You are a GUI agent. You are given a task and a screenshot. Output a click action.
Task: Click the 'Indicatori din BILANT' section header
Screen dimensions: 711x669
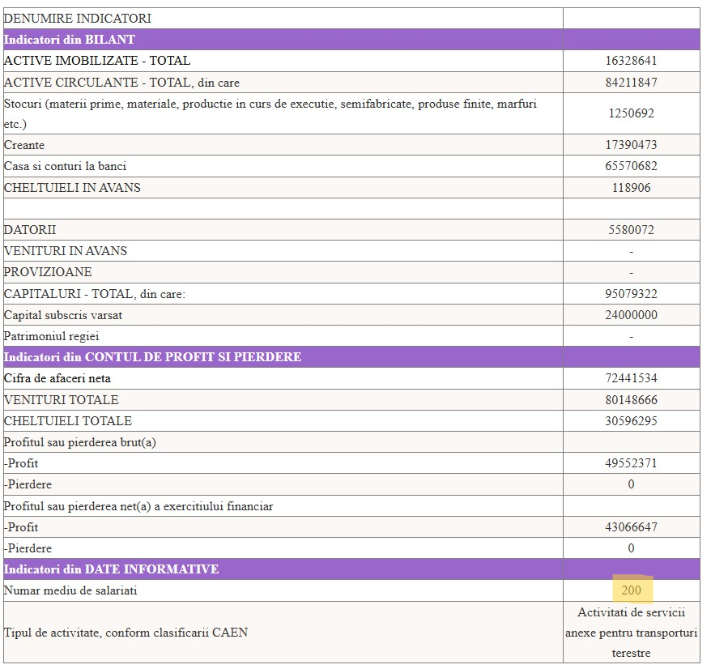click(x=70, y=39)
